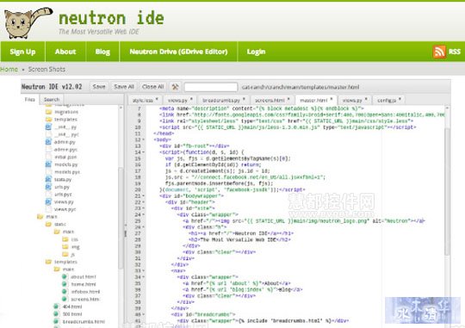Viewport: 465px width, 328px height.
Task: Click the panel splitter handle
Action: (x=125, y=233)
